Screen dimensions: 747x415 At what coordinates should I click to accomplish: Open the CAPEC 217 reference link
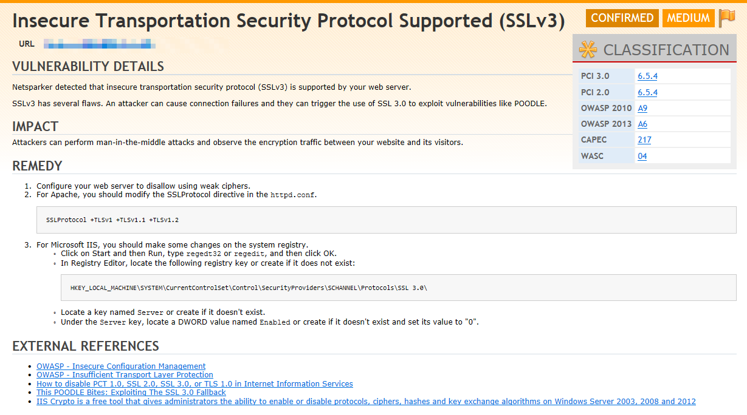645,140
